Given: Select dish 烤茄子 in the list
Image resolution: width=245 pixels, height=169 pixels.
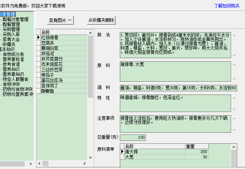Looking at the screenshot, I should (64, 75).
